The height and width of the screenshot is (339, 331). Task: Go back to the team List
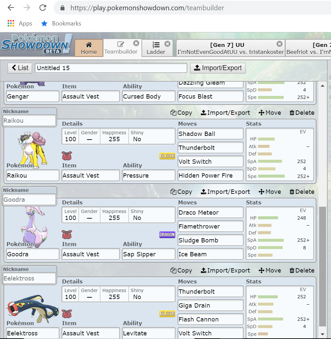[x=20, y=68]
